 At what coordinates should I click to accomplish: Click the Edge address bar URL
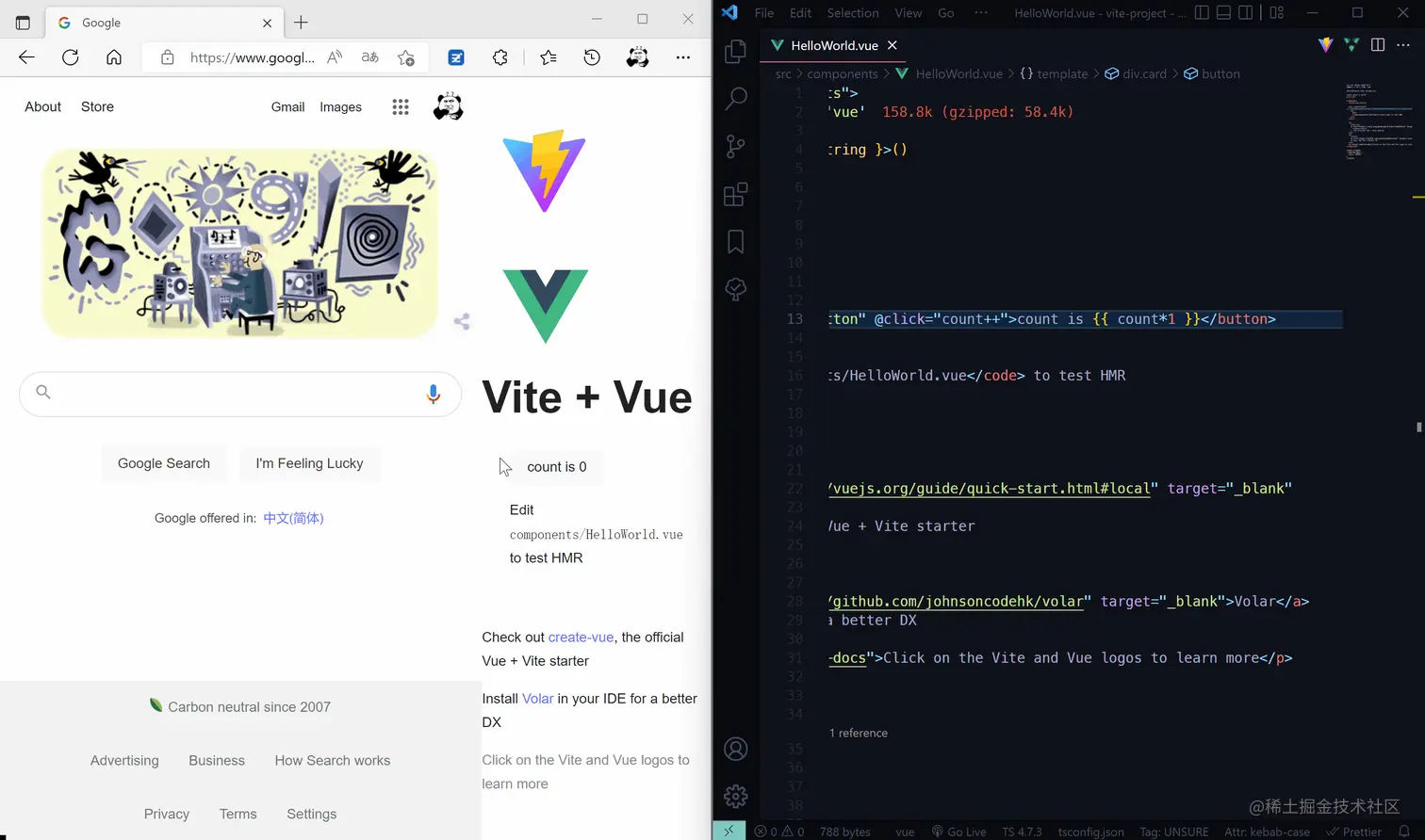click(x=253, y=57)
